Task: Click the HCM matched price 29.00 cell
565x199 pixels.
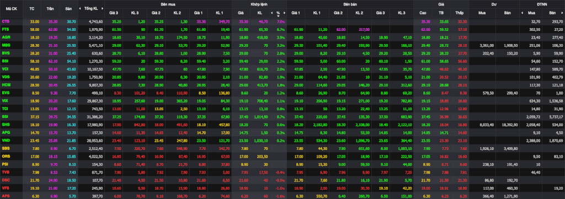Action: (x=241, y=85)
